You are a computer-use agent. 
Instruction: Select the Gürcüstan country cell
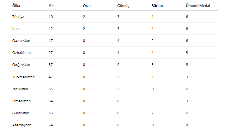(x=20, y=113)
